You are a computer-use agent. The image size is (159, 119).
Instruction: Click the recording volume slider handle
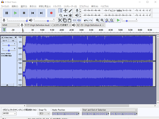tap(27, 21)
